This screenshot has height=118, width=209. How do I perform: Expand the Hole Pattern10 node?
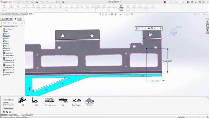click(x=1, y=60)
